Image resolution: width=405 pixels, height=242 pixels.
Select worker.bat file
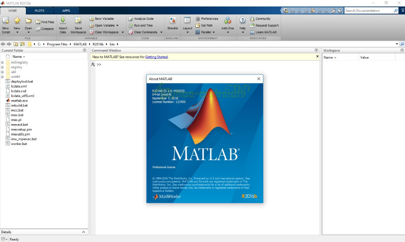(19, 144)
